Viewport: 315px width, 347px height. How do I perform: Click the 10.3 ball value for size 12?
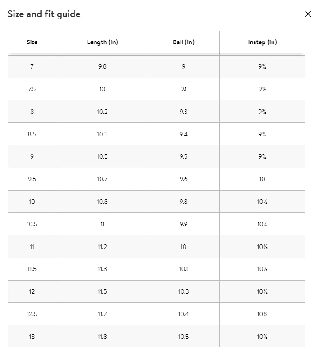point(183,291)
